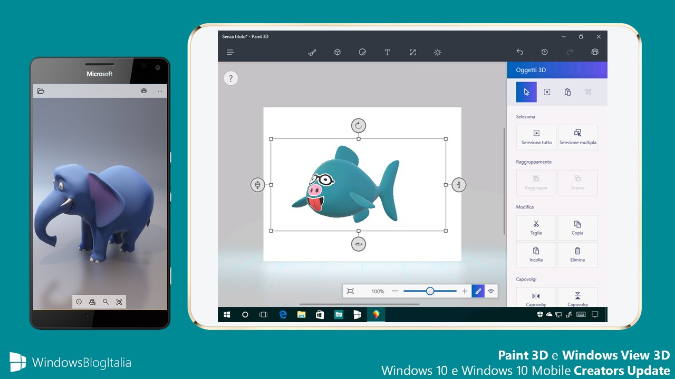Viewport: 675px width, 379px height.
Task: Click the help question mark button
Action: [230, 78]
